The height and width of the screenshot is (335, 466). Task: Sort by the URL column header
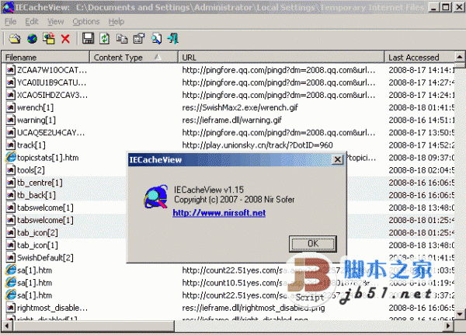[x=281, y=57]
